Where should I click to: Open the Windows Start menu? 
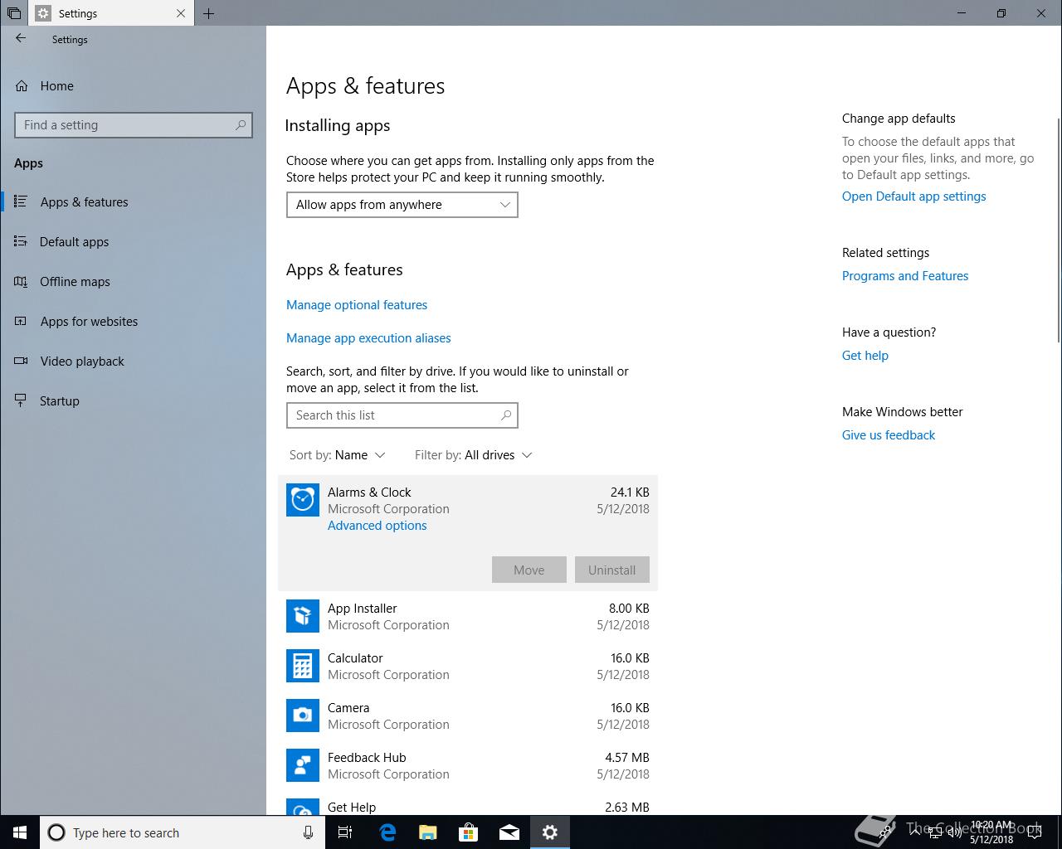[20, 832]
